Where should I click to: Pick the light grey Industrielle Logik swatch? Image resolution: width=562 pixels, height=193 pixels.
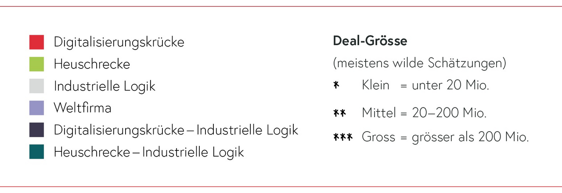(37, 86)
